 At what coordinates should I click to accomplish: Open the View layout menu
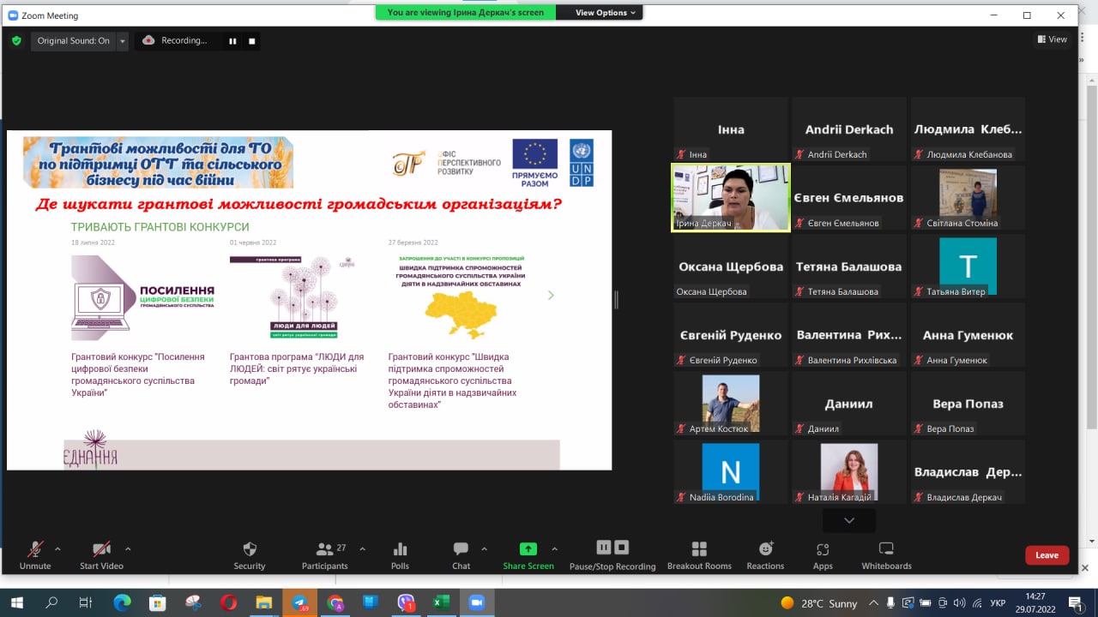tap(1053, 39)
